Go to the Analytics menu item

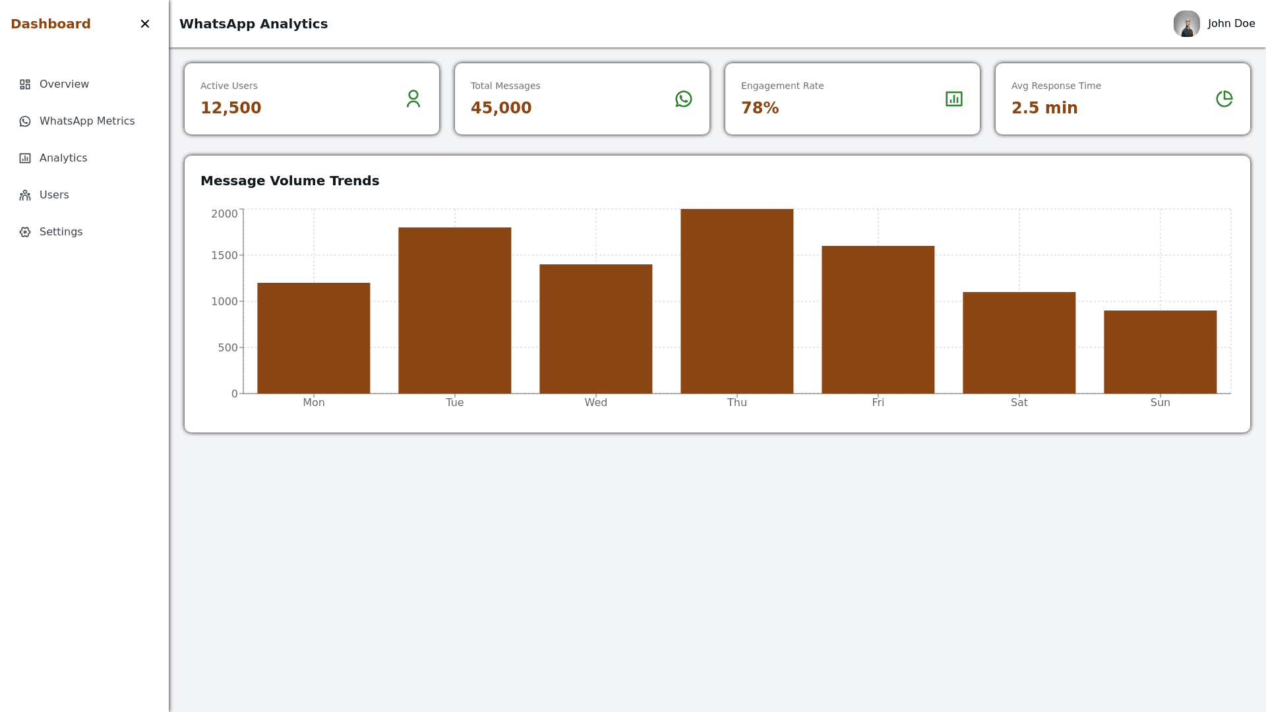click(x=63, y=158)
